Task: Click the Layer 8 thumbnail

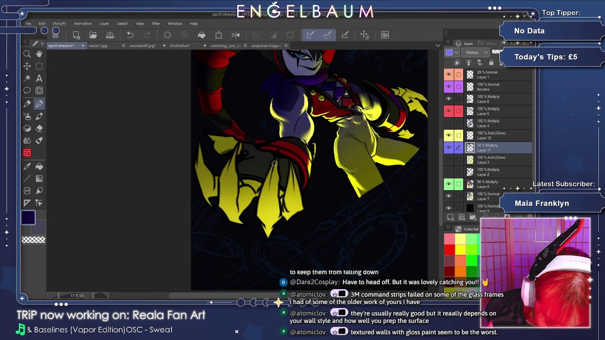Action: click(x=470, y=184)
